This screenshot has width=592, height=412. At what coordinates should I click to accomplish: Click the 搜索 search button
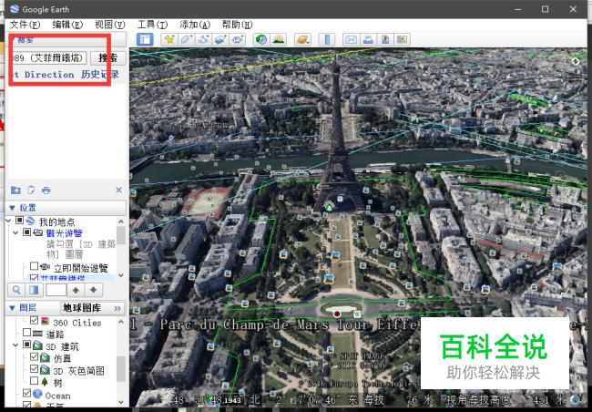(108, 57)
